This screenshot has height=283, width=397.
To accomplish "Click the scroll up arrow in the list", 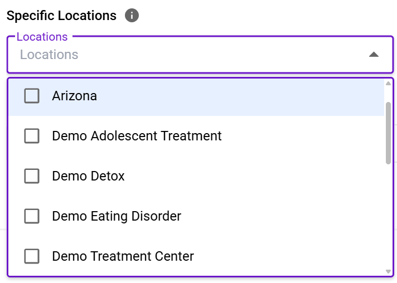I will pos(388,84).
